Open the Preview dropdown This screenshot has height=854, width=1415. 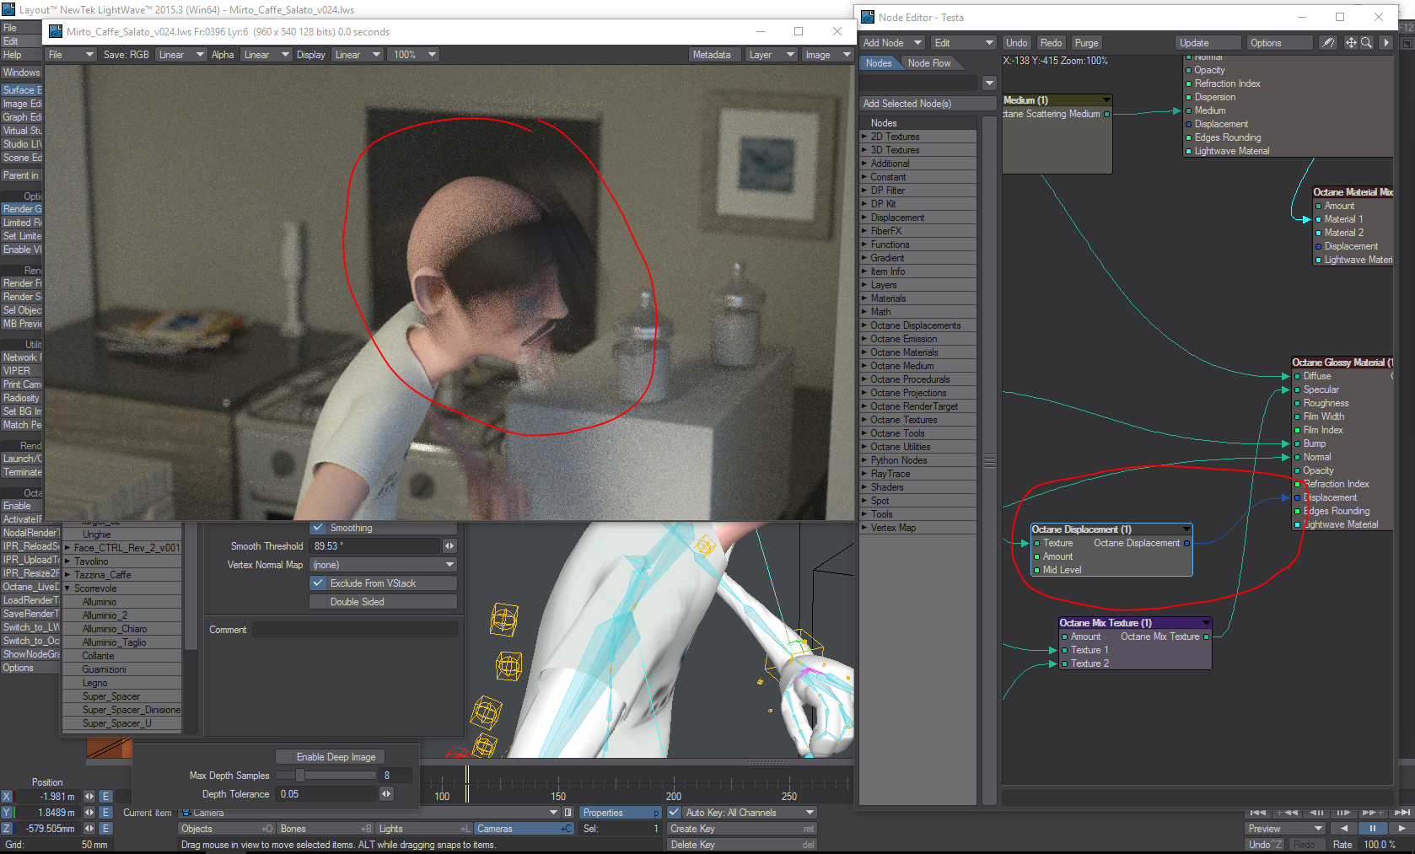point(1284,829)
